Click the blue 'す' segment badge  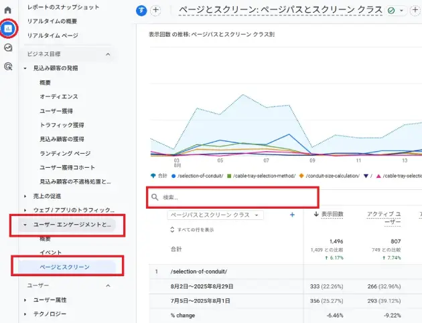tap(141, 10)
